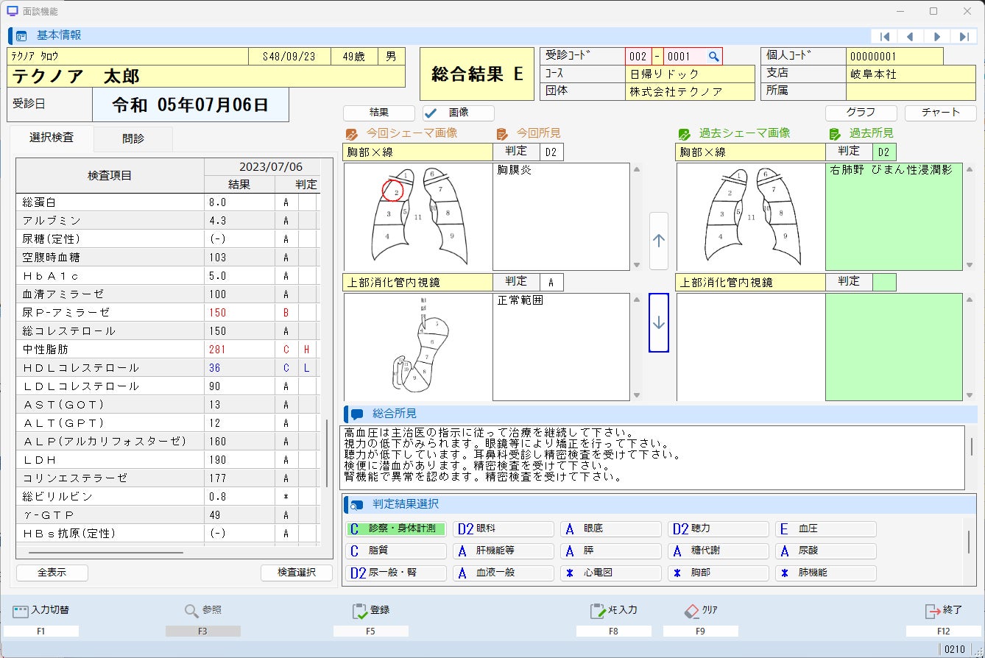Click the HDLコレステロール result value 36
Image resolution: width=985 pixels, height=658 pixels.
coord(215,368)
